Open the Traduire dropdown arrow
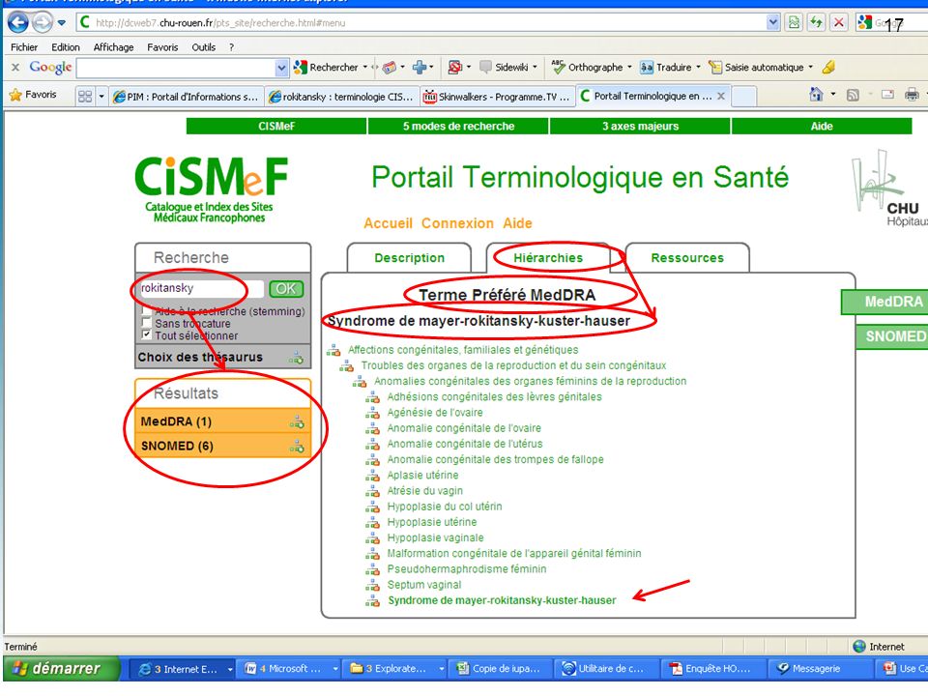This screenshot has width=928, height=696. click(698, 68)
